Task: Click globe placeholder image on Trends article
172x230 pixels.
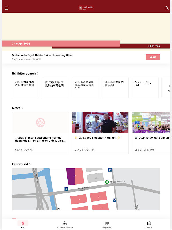Action: 40,122
